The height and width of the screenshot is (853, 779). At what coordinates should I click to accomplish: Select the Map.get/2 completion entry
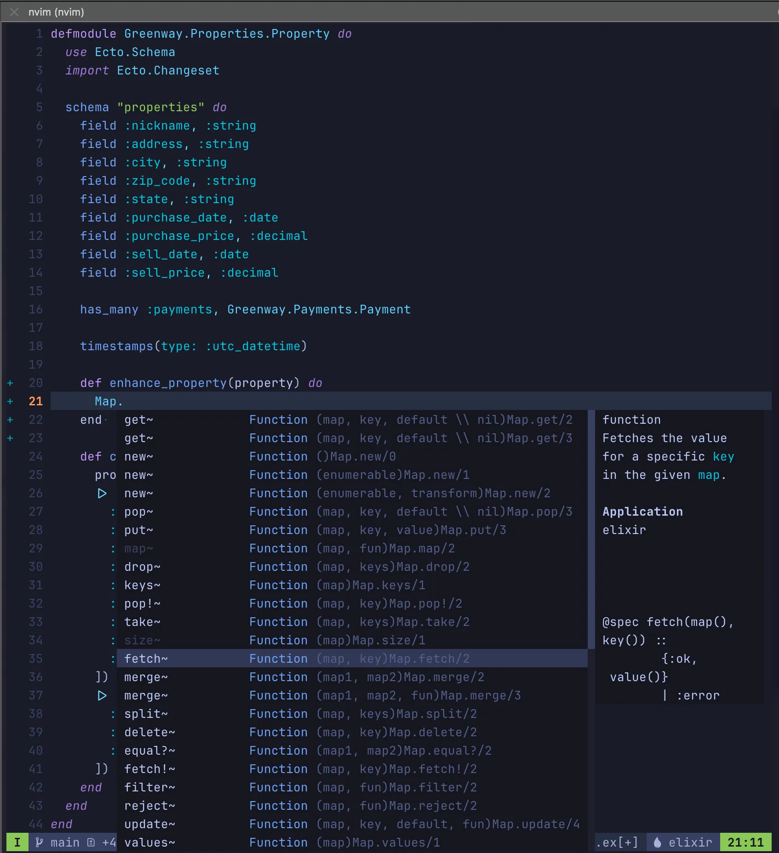tap(352, 420)
